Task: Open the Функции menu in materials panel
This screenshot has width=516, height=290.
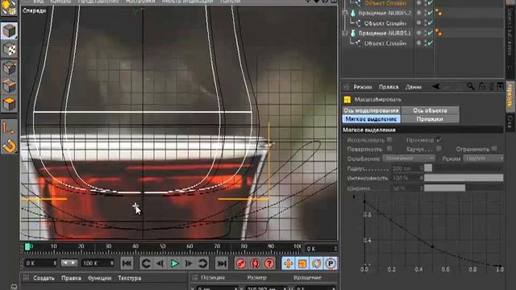Action: (99, 278)
